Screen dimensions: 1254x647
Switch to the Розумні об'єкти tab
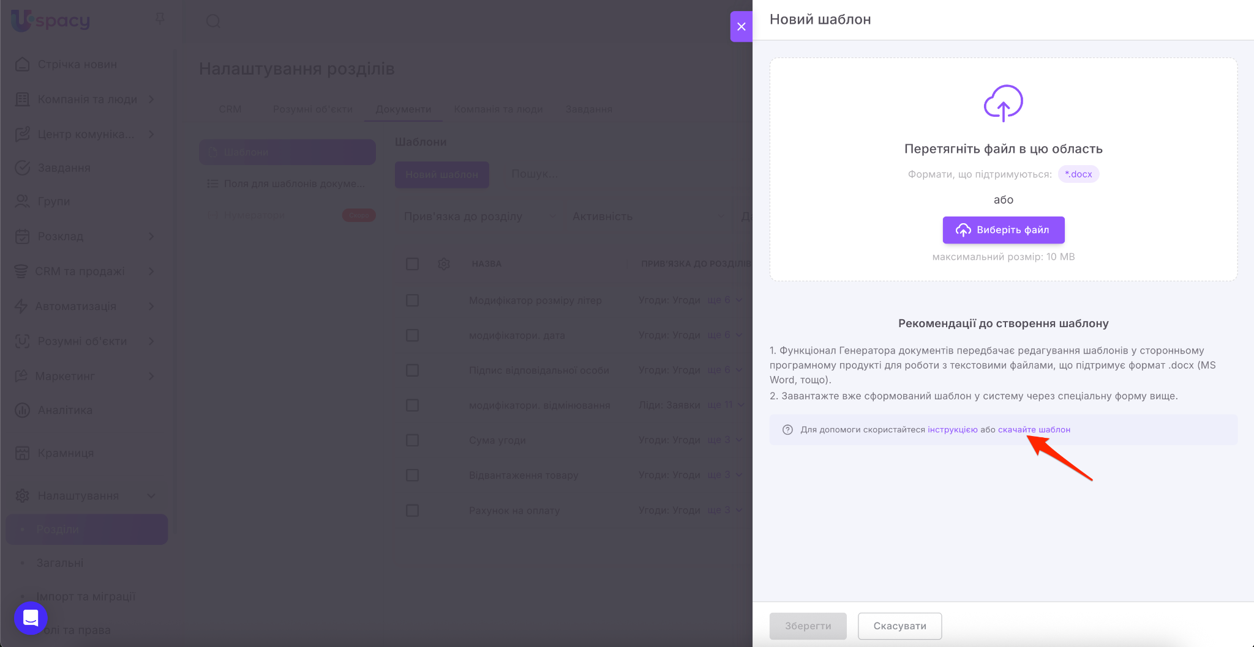(312, 109)
